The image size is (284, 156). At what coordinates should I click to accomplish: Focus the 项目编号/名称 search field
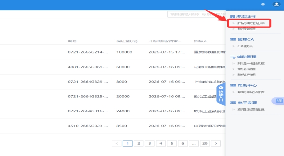[x=196, y=14]
